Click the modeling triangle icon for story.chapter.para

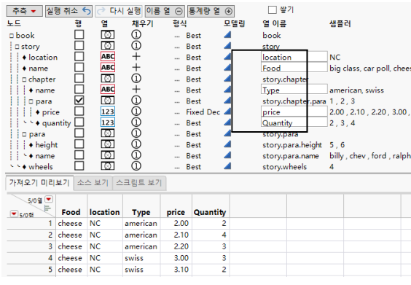[227, 101]
